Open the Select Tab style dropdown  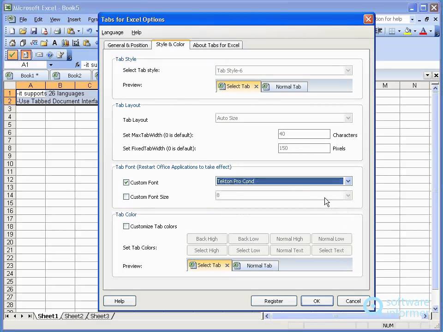(x=348, y=70)
